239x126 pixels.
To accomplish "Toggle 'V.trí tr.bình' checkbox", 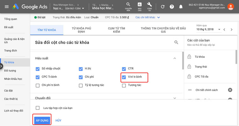I will 124,77.
